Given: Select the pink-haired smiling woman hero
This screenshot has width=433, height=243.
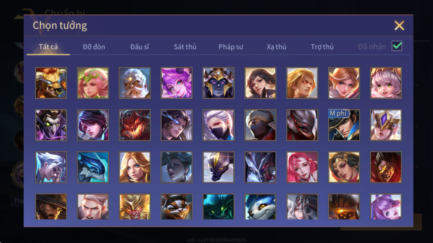Looking at the screenshot, I should click(x=302, y=167).
